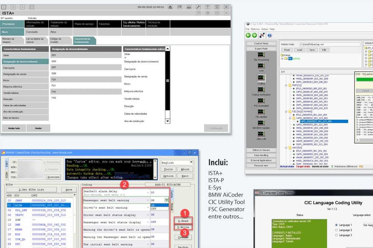Click 3.Get ECUs List button

pyautogui.click(x=31, y=189)
